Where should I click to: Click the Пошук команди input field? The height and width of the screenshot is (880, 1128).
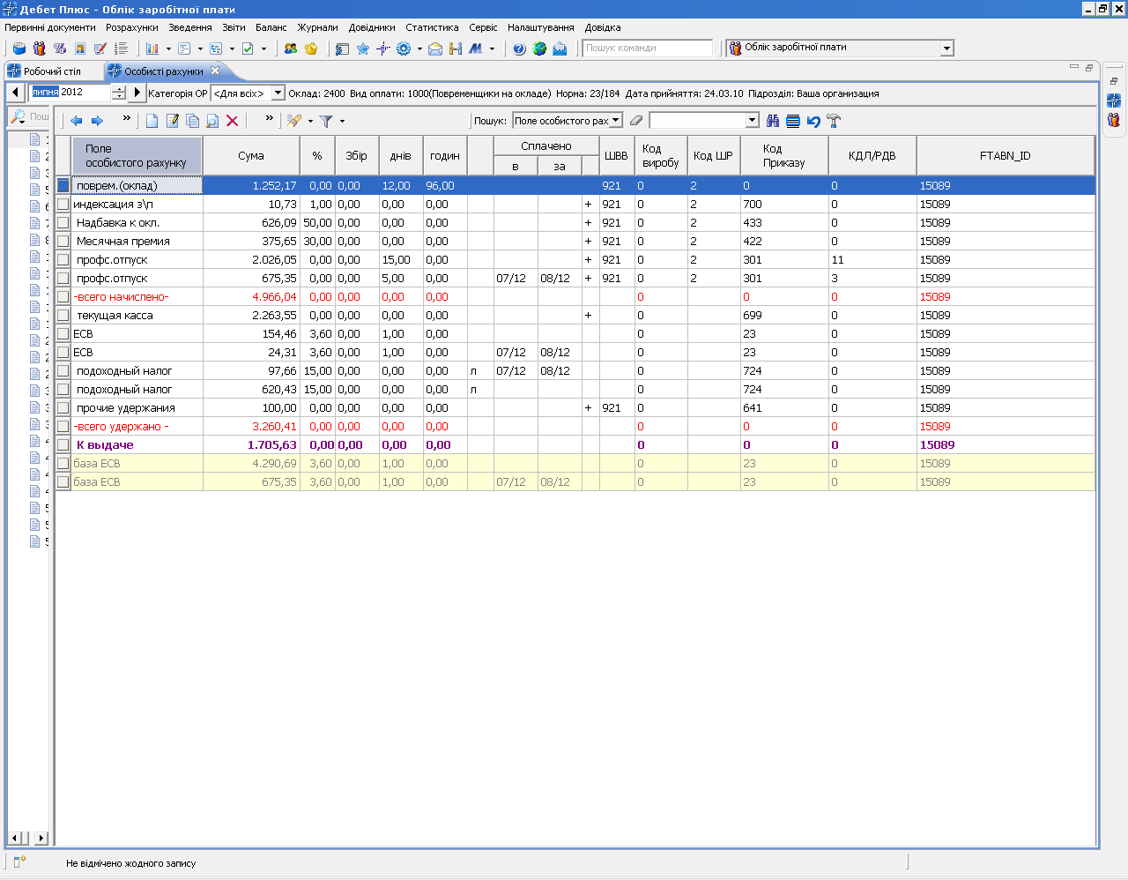[x=648, y=48]
